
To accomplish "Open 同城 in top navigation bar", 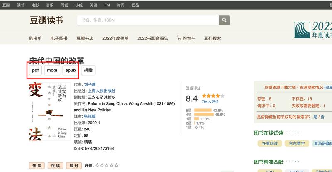I will [x=64, y=5].
